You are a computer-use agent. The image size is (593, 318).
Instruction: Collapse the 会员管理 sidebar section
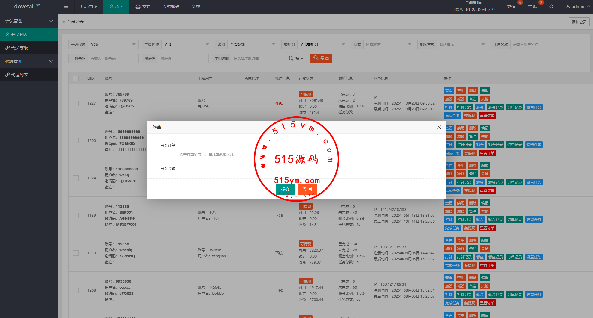tap(29, 21)
